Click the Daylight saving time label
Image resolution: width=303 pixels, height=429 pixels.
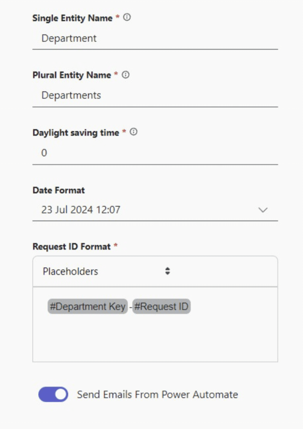coord(76,133)
